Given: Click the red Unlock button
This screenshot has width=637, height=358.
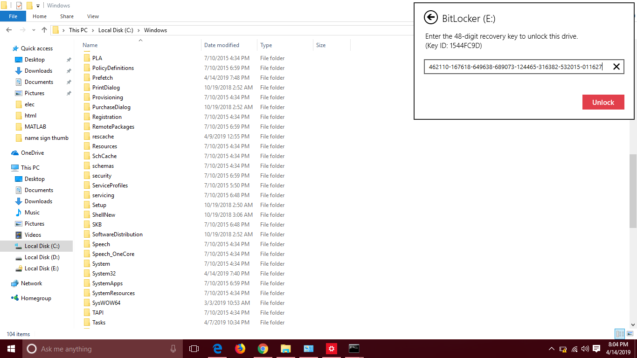Looking at the screenshot, I should click(x=603, y=102).
